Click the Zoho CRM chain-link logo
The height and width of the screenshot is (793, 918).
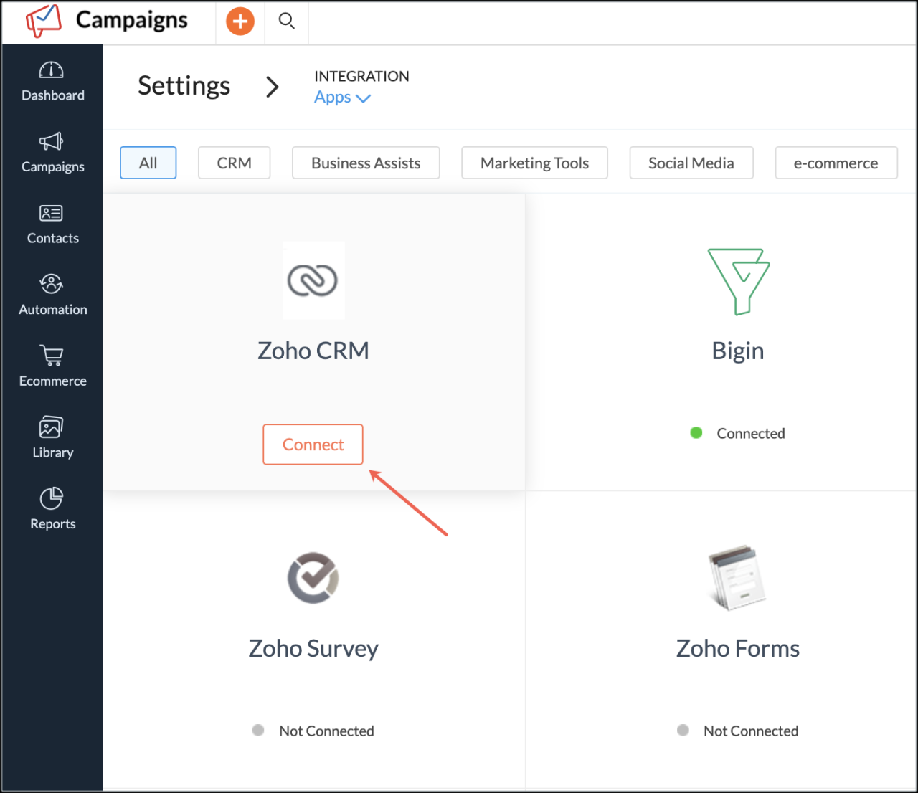pyautogui.click(x=313, y=280)
